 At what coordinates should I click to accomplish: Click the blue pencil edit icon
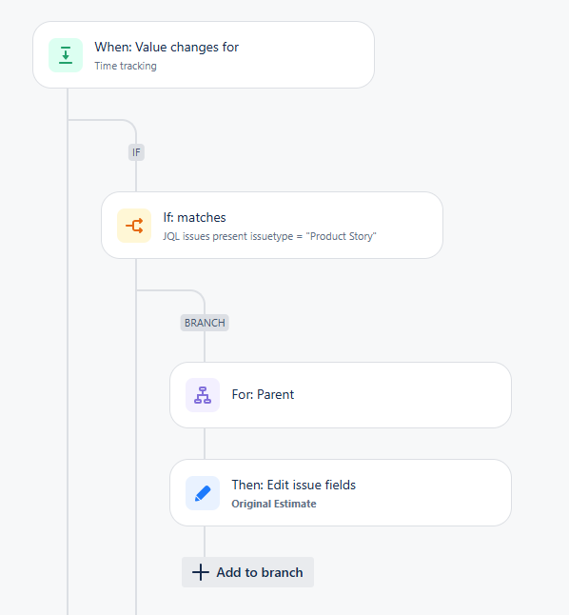(203, 493)
